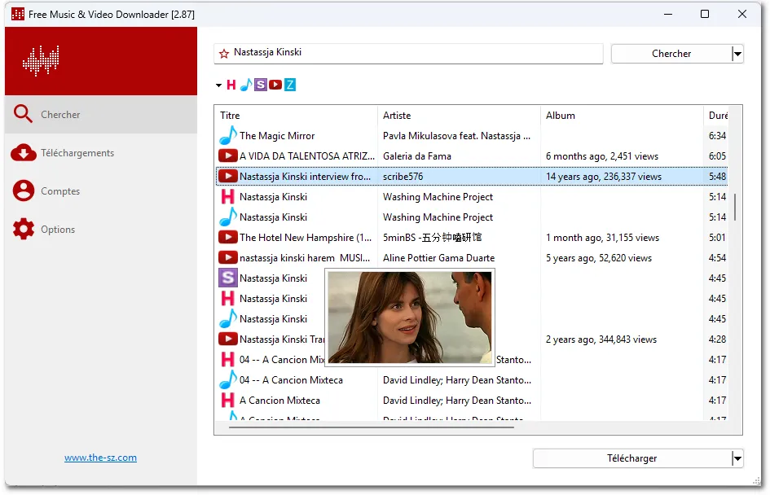Click the favorite star icon in search box
The width and height of the screenshot is (770, 495).
click(x=224, y=54)
